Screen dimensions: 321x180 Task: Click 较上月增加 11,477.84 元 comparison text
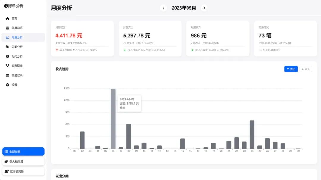(78, 50)
